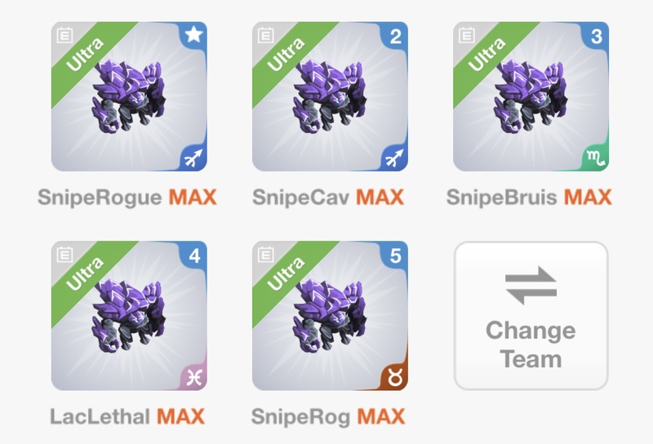653x444 pixels.
Task: Open the notes icon on SnipeBruis card
Action: point(466,35)
